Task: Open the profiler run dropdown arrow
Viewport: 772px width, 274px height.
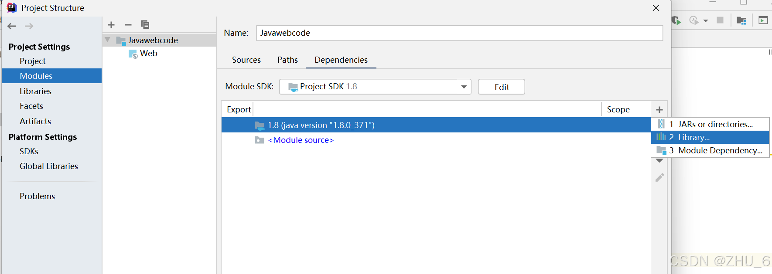Action: pyautogui.click(x=706, y=20)
